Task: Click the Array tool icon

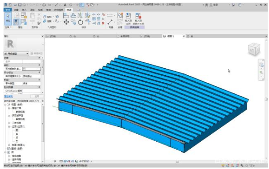Action: (94, 18)
